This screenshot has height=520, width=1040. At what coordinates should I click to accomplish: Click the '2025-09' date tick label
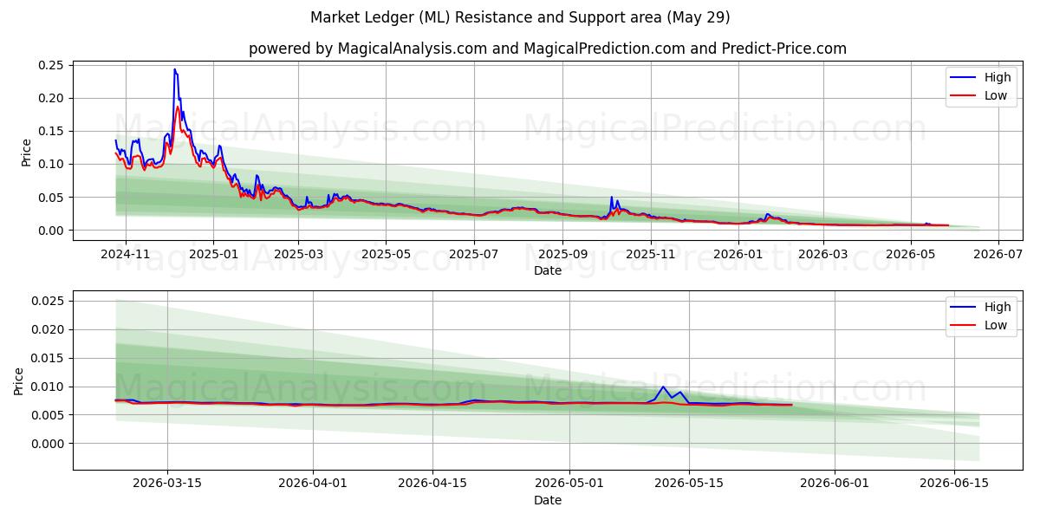pos(562,254)
